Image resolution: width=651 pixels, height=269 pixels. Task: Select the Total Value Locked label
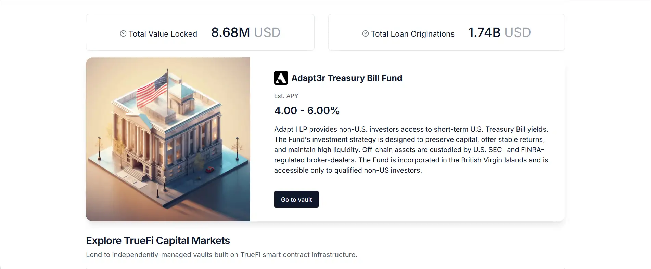[x=163, y=34]
